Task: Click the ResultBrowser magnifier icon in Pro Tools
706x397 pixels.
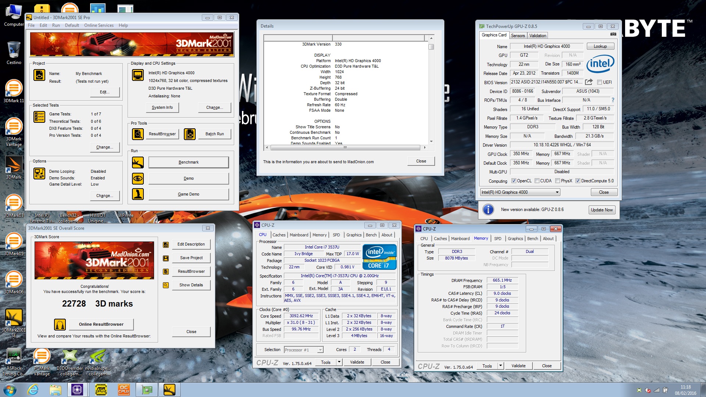Action: (x=138, y=134)
